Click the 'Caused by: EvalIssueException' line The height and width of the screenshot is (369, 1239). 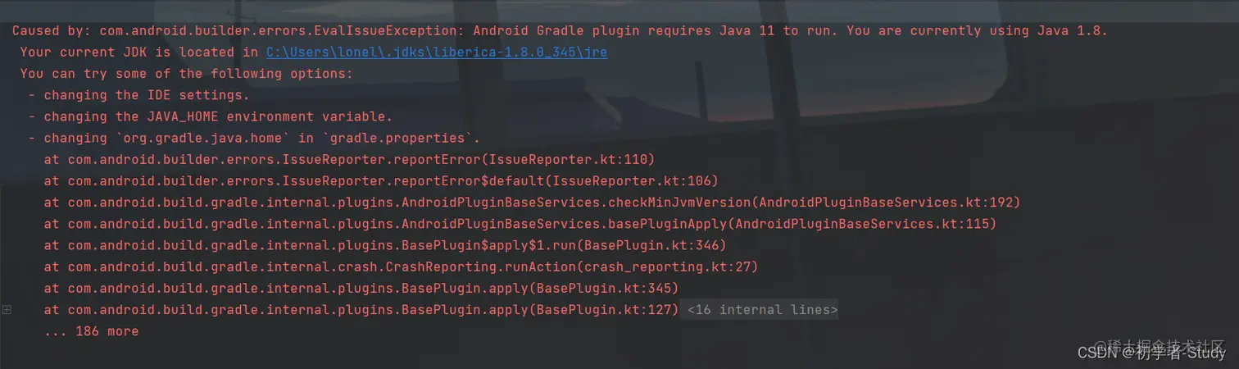560,31
